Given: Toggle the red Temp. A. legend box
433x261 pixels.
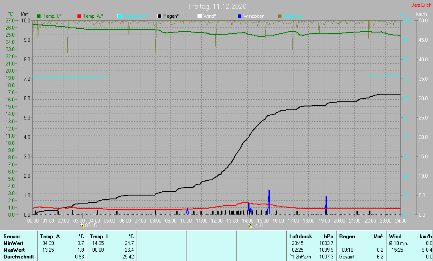Looking at the screenshot, I should (x=79, y=16).
